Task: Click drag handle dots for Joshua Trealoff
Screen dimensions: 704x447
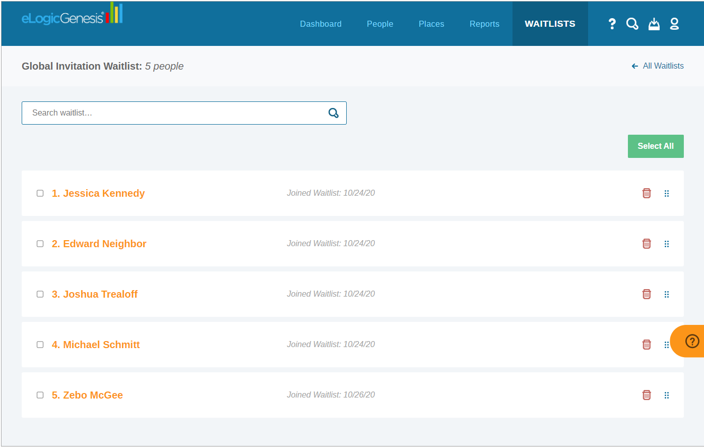Action: (667, 294)
